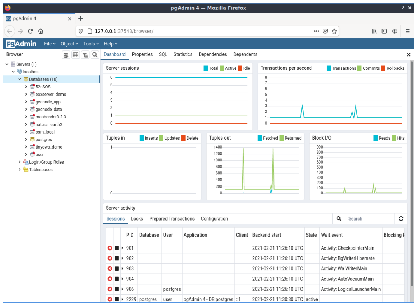This screenshot has height=305, width=417.
Task: Collapse the Databases (10) node
Action: pos(20,79)
